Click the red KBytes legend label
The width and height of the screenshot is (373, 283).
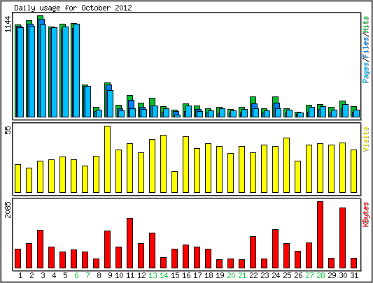click(x=366, y=214)
